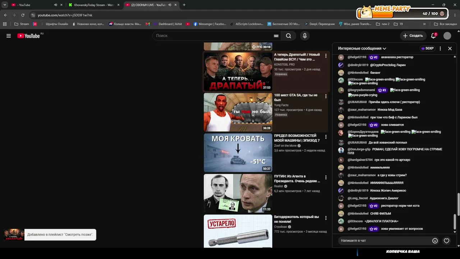Viewport: 460px width, 259px height.
Task: Open the ПУТИН Из Агента video thumbnail
Action: 238,193
